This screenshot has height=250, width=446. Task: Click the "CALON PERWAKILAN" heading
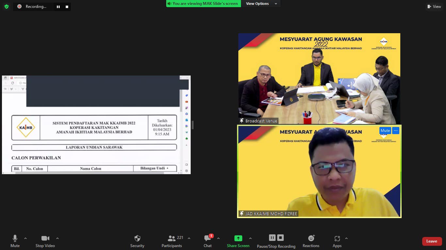(x=36, y=158)
